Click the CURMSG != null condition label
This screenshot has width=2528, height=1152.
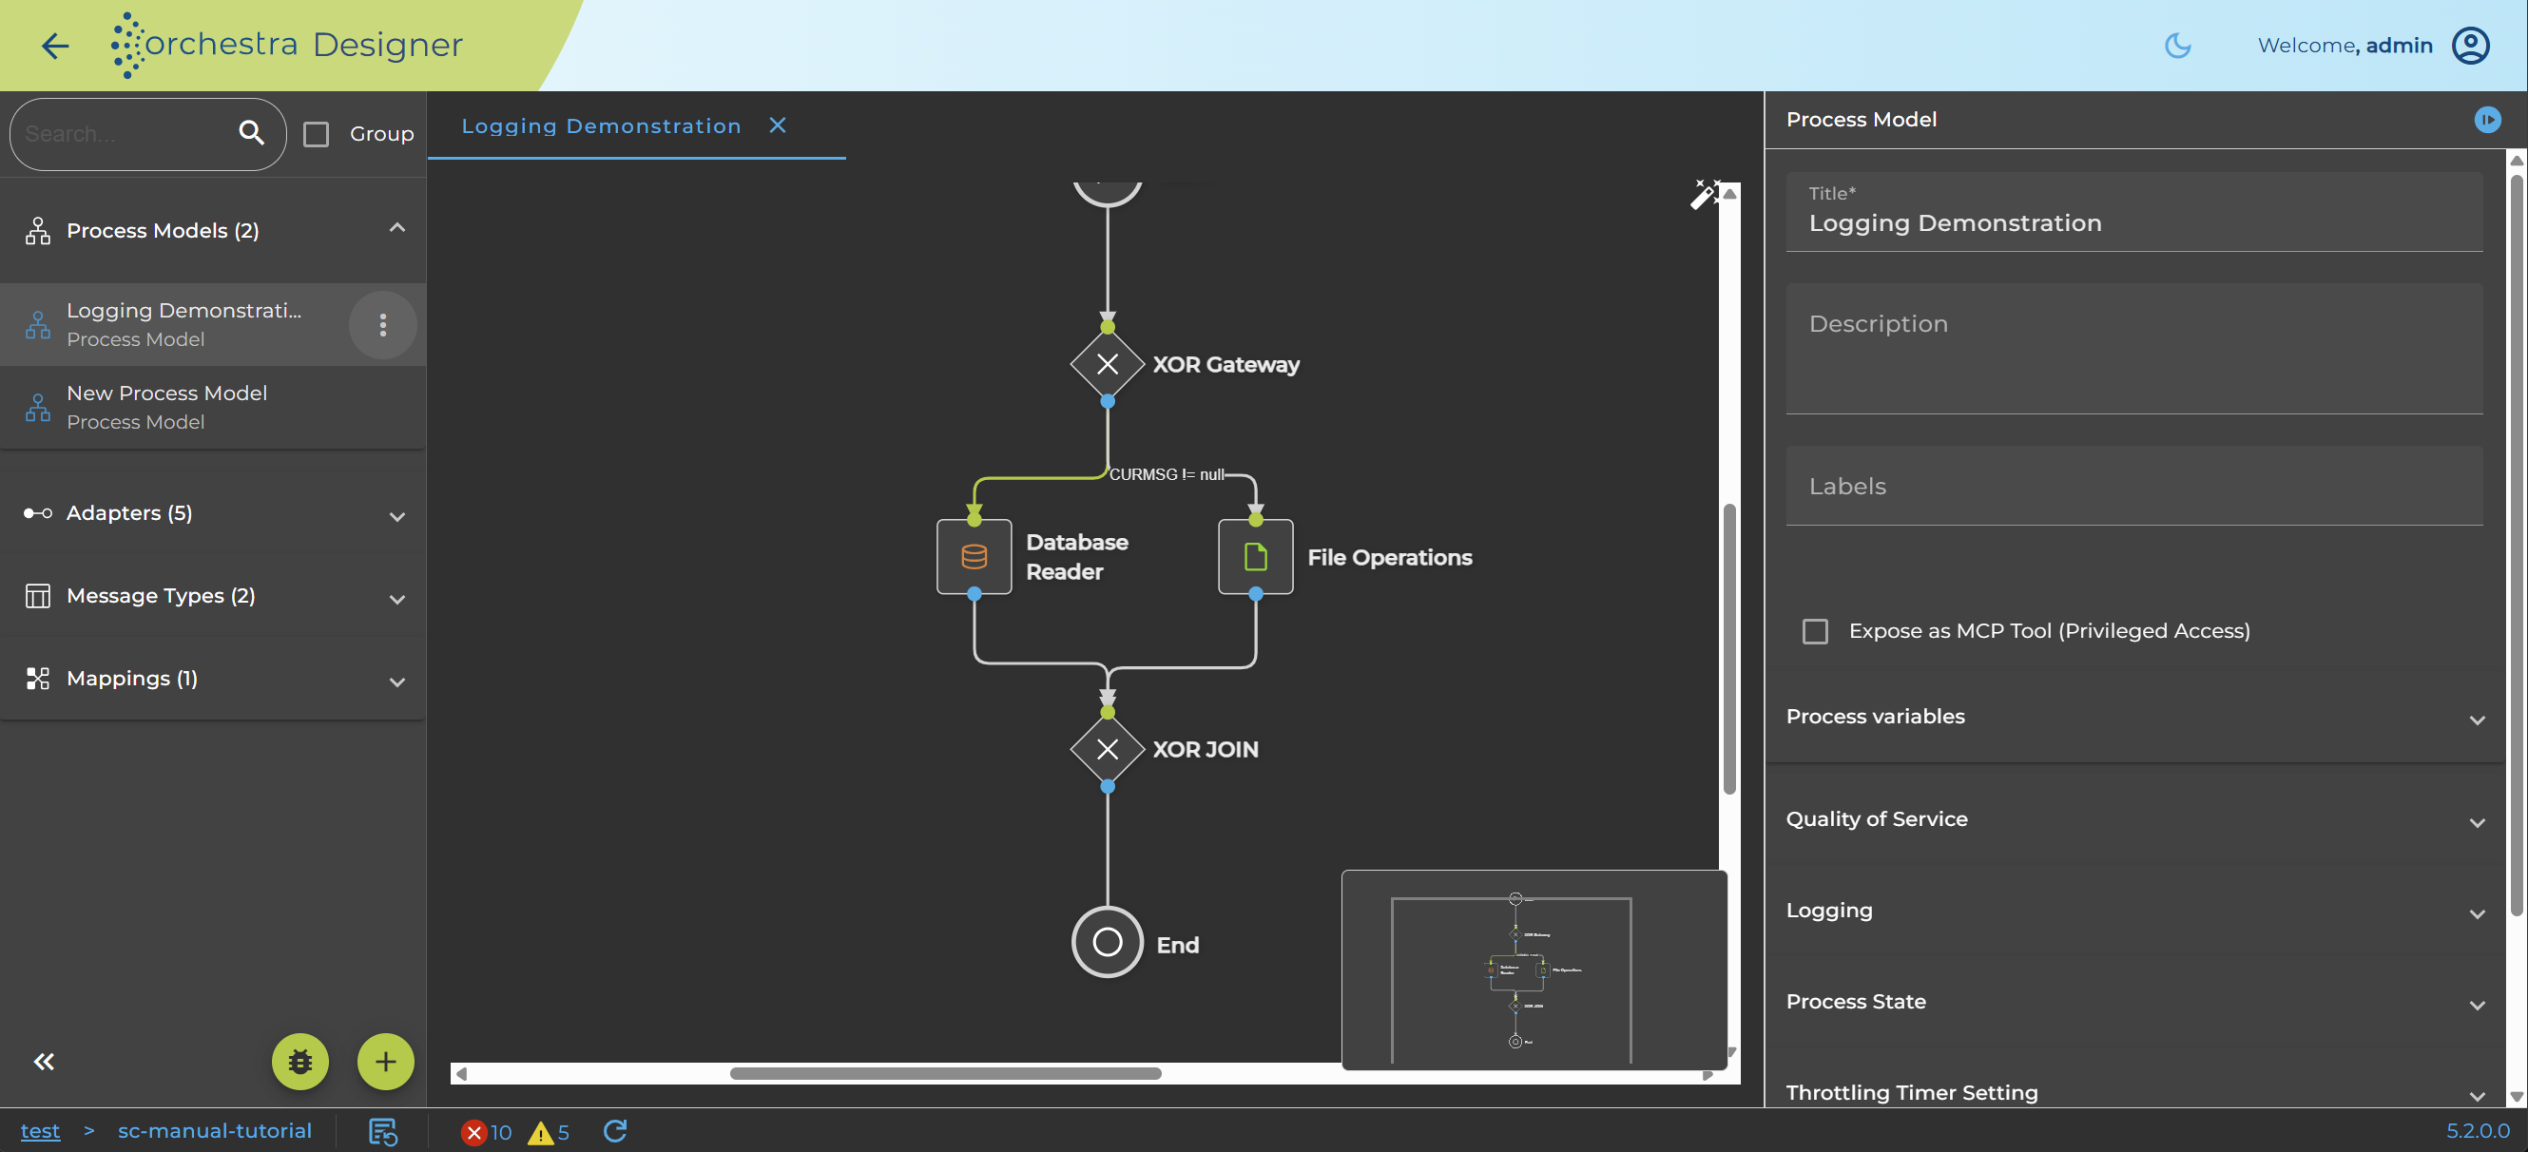point(1166,474)
